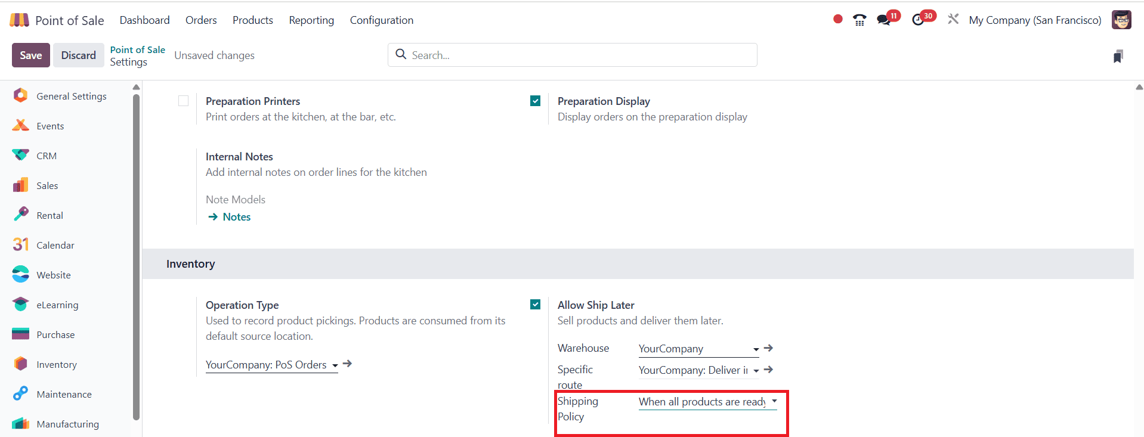Disable Preparation Display checkbox

(535, 101)
